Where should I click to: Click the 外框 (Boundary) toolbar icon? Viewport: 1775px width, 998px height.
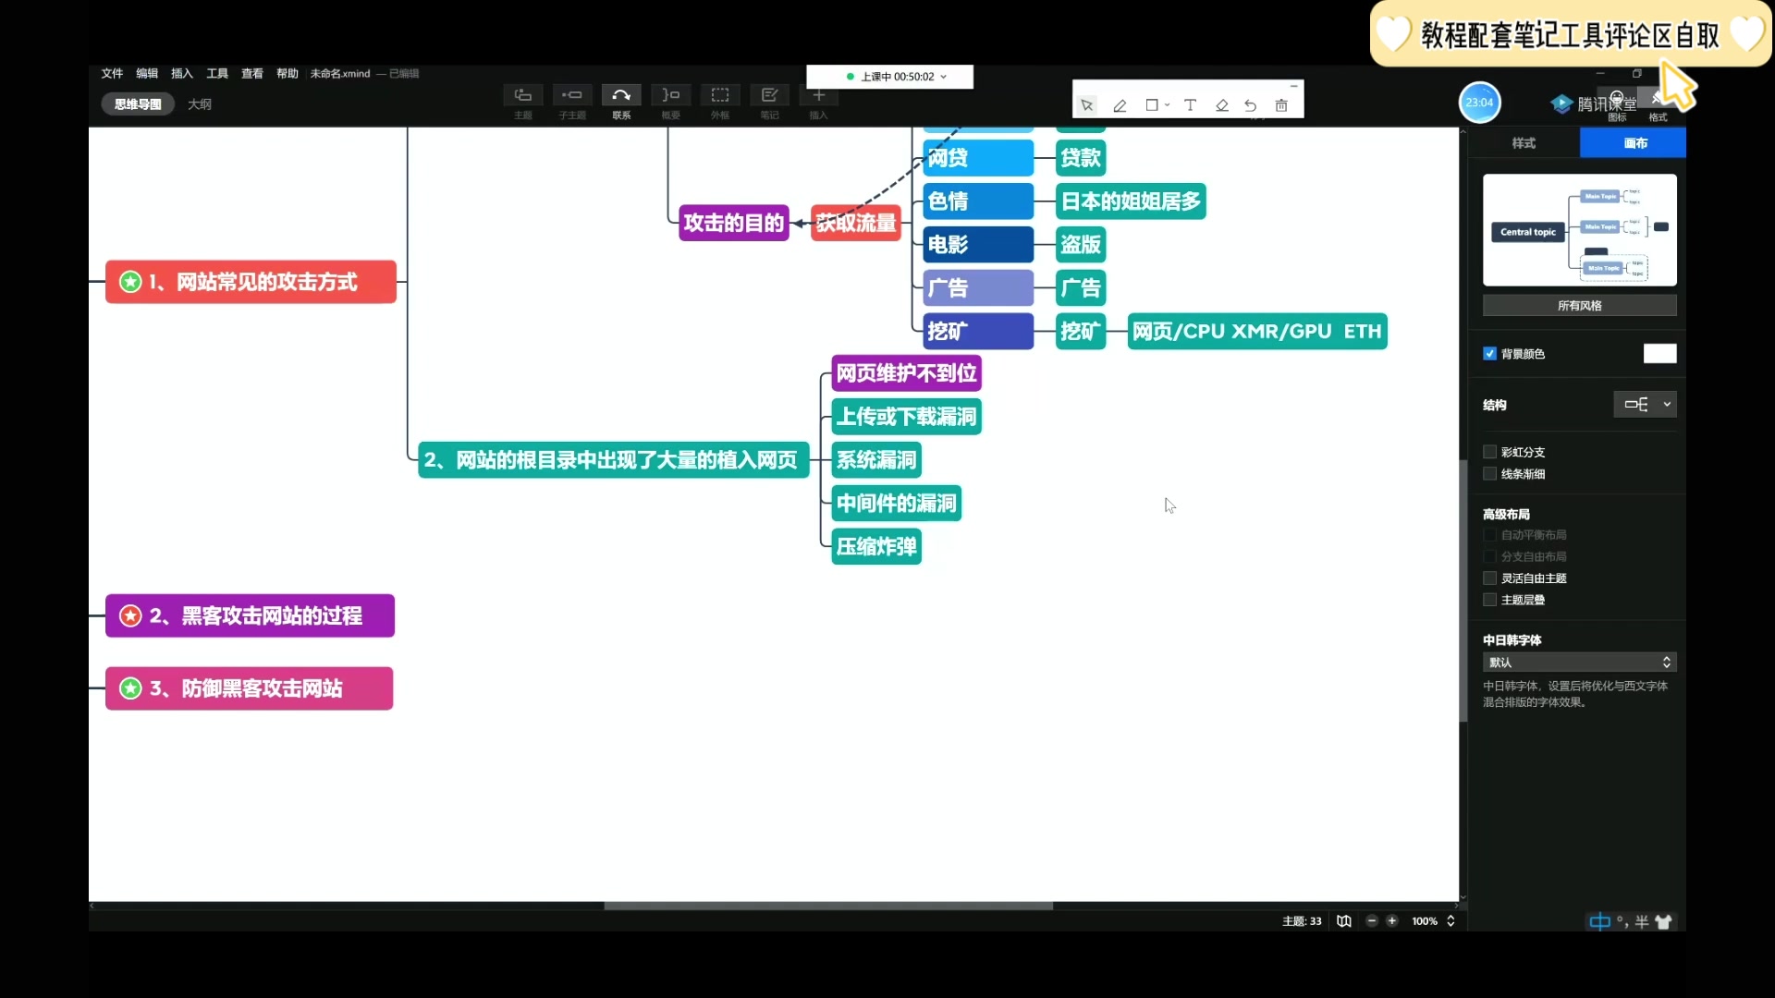720,95
